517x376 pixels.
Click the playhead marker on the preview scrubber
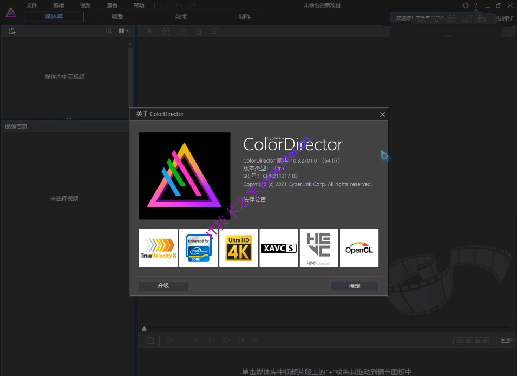point(144,328)
